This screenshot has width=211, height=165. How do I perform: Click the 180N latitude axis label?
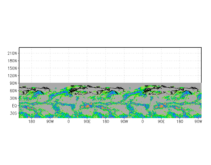[12, 61]
